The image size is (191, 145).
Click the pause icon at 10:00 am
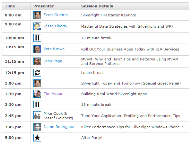coord(37,38)
